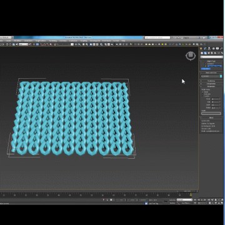Open the Hierarchy panel tab
The width and height of the screenshot is (225, 225).
coord(209,49)
